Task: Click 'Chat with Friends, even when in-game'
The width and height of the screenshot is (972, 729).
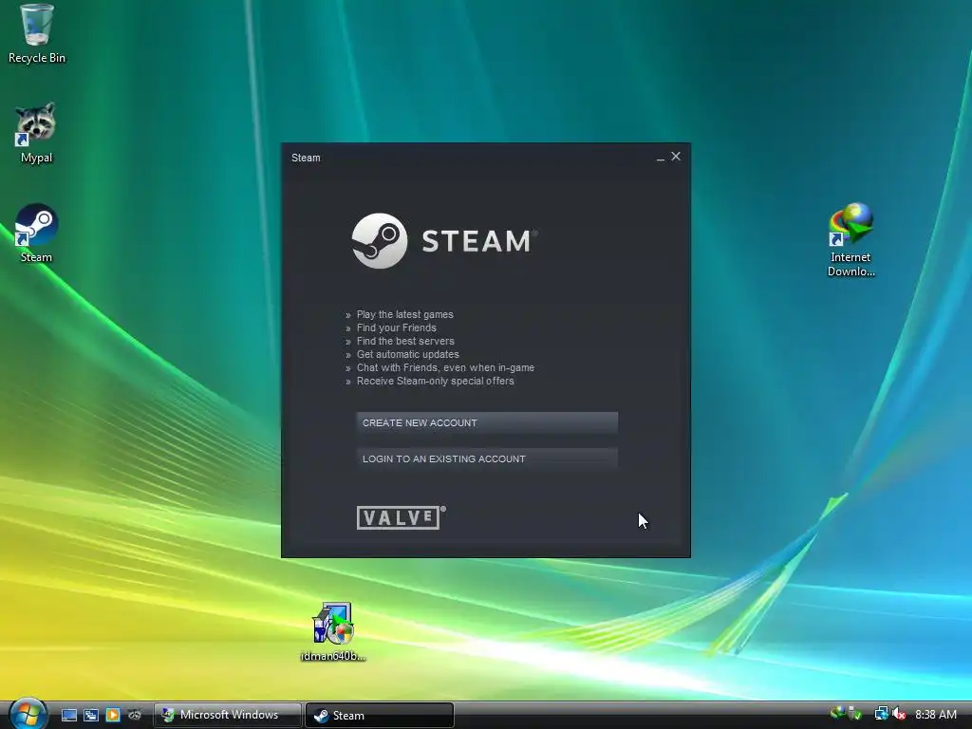Action: [445, 367]
